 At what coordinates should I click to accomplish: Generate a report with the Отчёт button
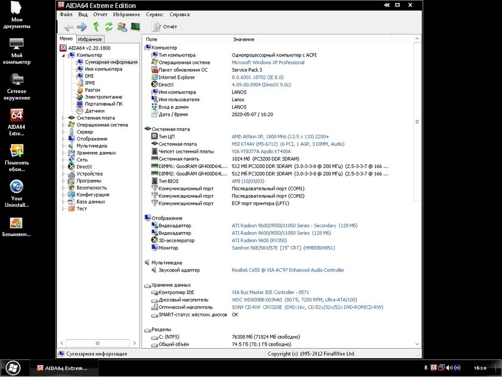[x=164, y=27]
